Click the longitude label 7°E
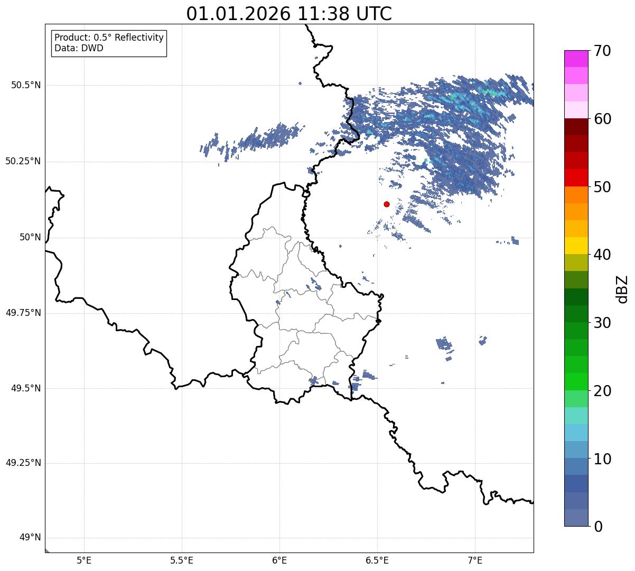The image size is (635, 571). click(x=475, y=560)
